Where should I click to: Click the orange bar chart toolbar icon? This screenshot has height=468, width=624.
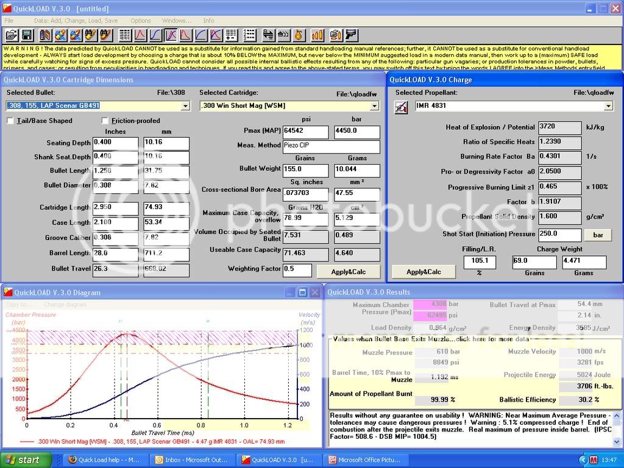317,35
